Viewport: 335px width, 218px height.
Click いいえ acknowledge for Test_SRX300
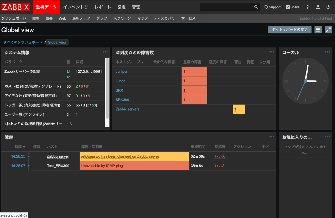tap(220, 166)
